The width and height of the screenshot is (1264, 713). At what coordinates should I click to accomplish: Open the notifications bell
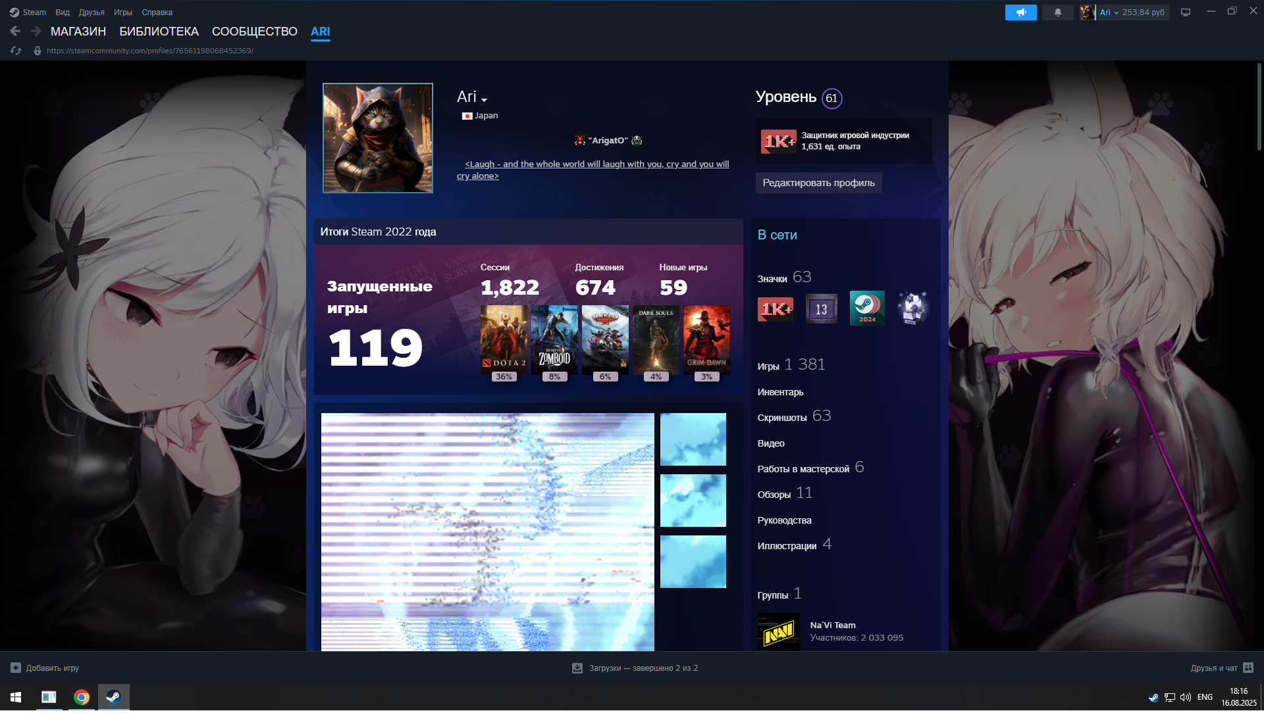[x=1057, y=12]
